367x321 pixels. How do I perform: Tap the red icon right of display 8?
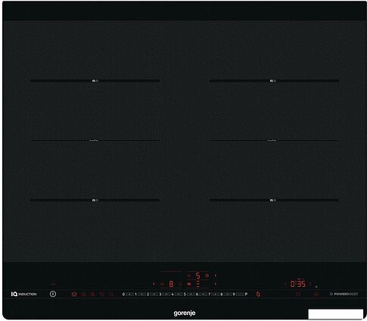pos(180,284)
